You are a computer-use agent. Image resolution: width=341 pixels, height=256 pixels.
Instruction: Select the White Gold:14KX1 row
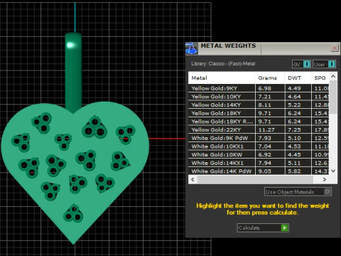click(259, 163)
